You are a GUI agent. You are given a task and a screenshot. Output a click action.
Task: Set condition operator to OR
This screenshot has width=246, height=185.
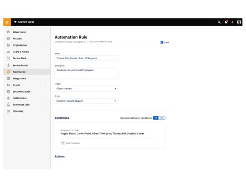pyautogui.click(x=156, y=118)
